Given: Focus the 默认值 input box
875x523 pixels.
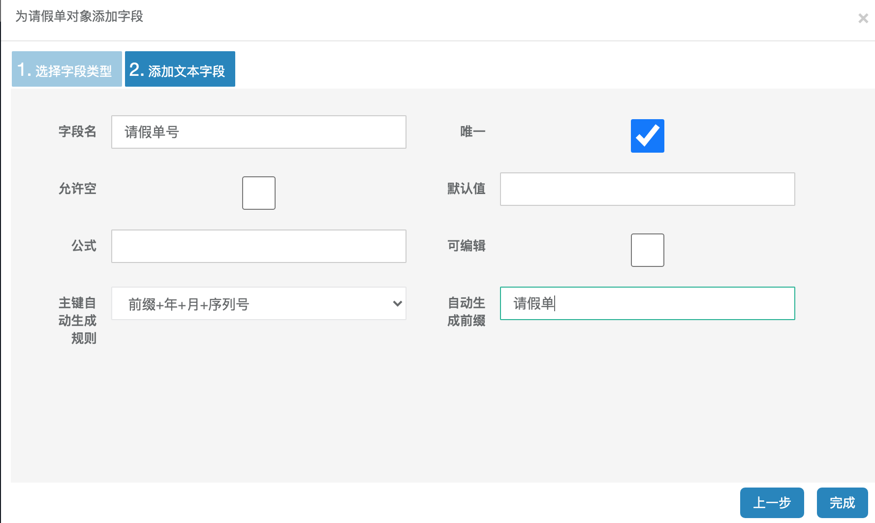Looking at the screenshot, I should pos(647,189).
